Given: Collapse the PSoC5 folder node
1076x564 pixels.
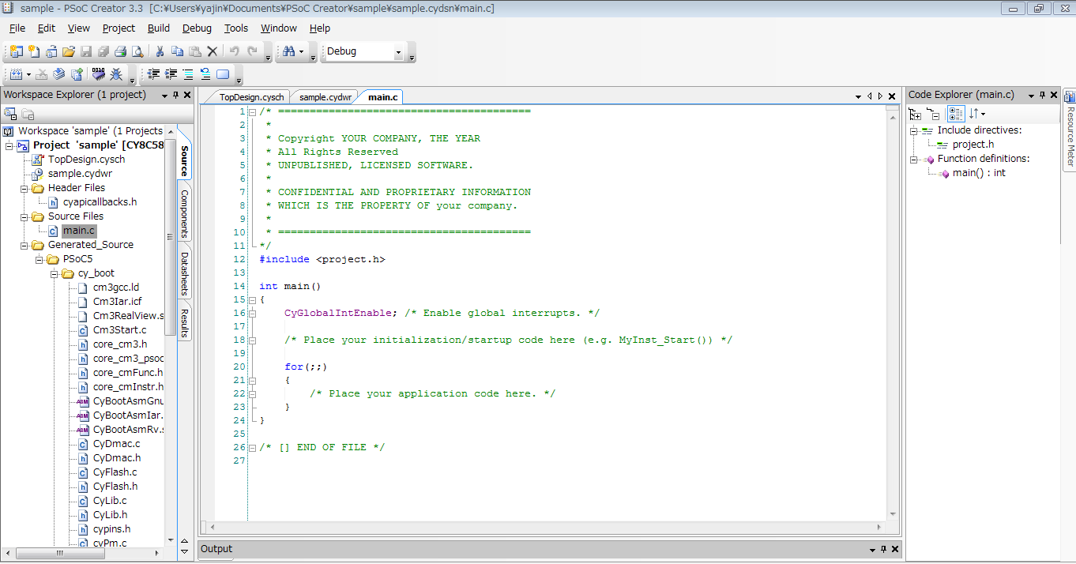Looking at the screenshot, I should (x=39, y=259).
